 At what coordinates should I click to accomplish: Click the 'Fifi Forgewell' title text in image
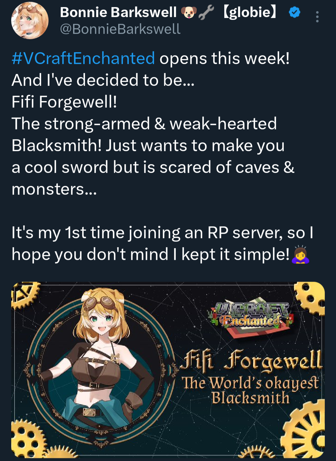(x=251, y=361)
